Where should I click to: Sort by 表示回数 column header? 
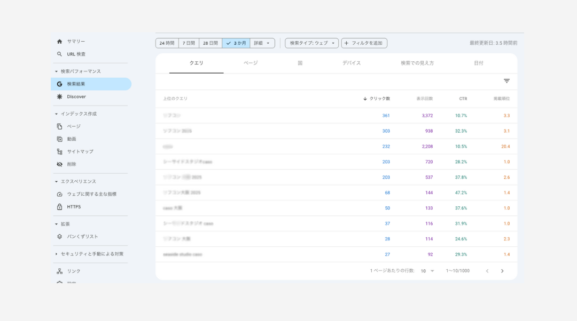pos(425,99)
